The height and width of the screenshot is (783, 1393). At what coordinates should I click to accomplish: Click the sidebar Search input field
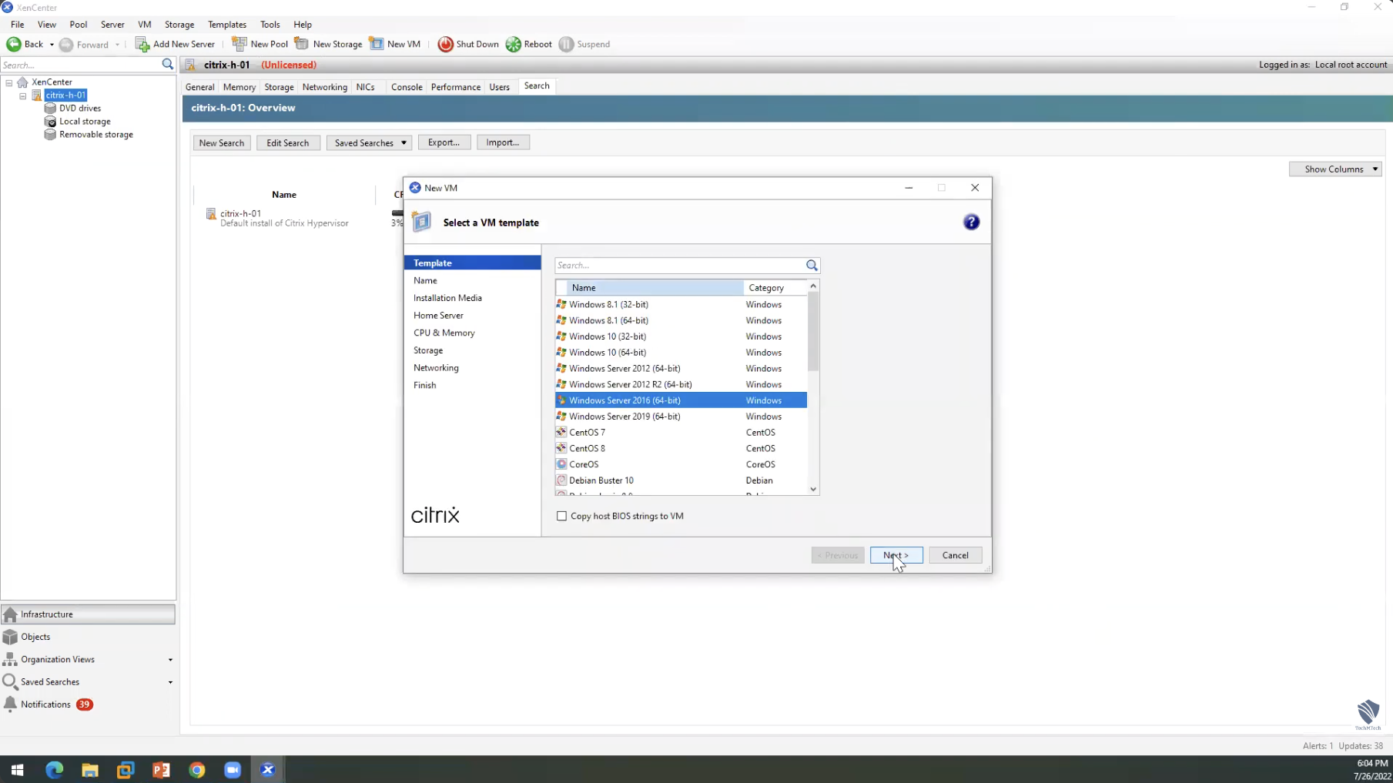[x=80, y=65]
